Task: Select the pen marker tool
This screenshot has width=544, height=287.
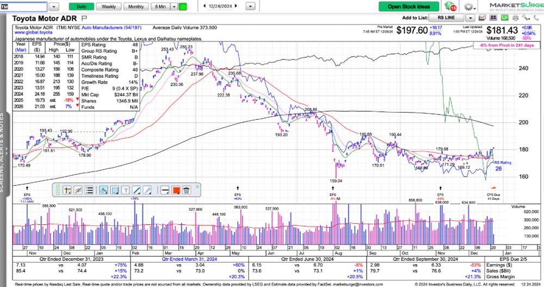Action: point(147,190)
